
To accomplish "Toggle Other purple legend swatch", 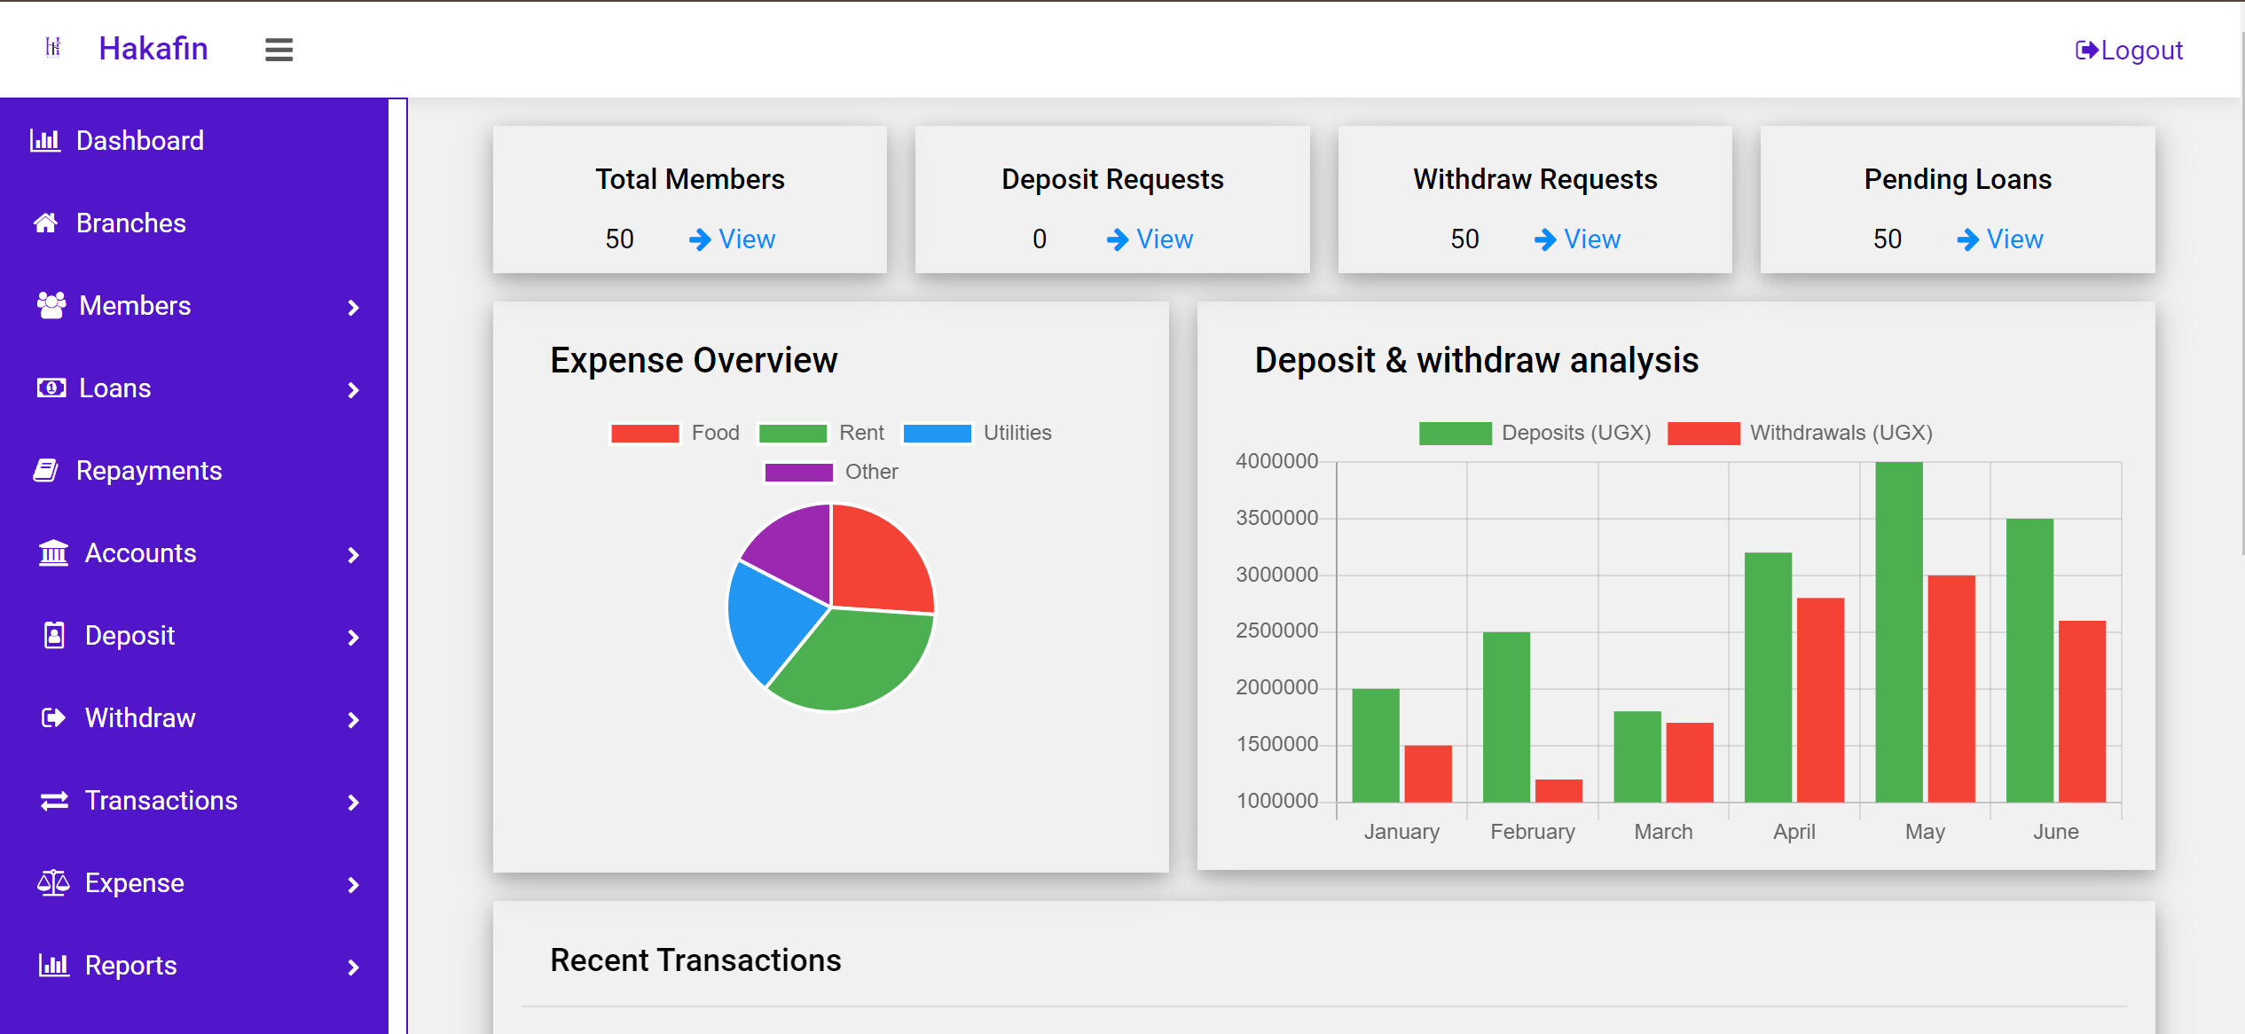I will click(x=798, y=472).
